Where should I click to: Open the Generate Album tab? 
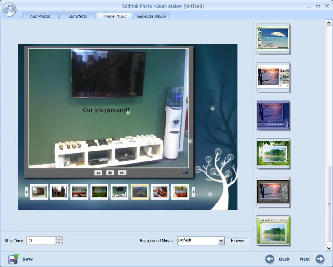pyautogui.click(x=151, y=16)
